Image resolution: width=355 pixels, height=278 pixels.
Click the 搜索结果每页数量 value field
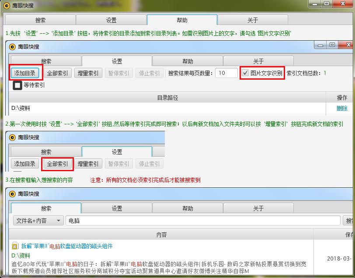(226, 73)
